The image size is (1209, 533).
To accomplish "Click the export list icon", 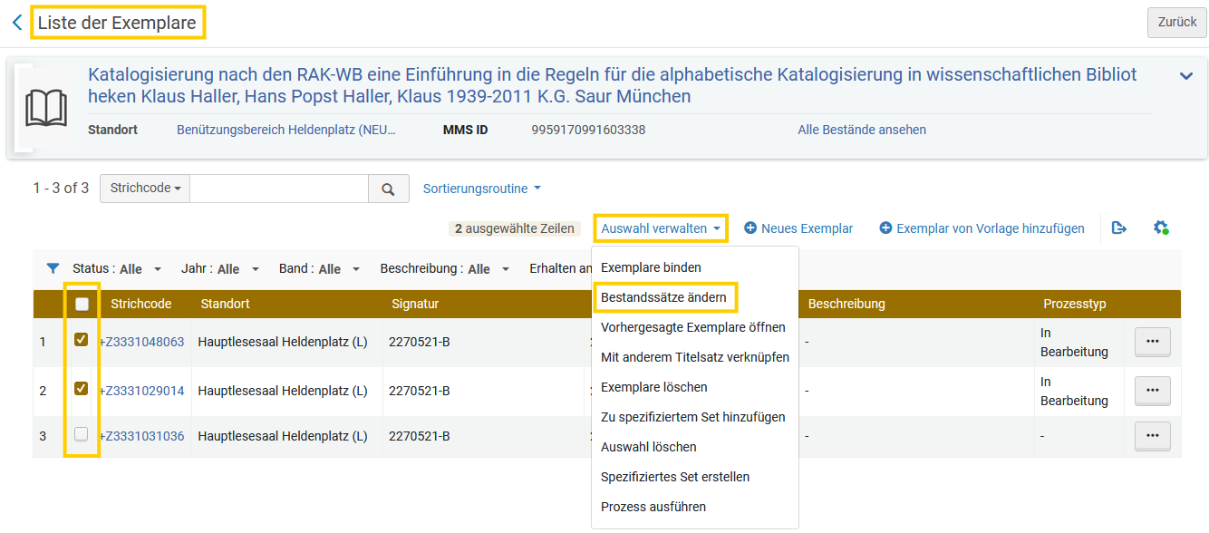I will 1119,228.
